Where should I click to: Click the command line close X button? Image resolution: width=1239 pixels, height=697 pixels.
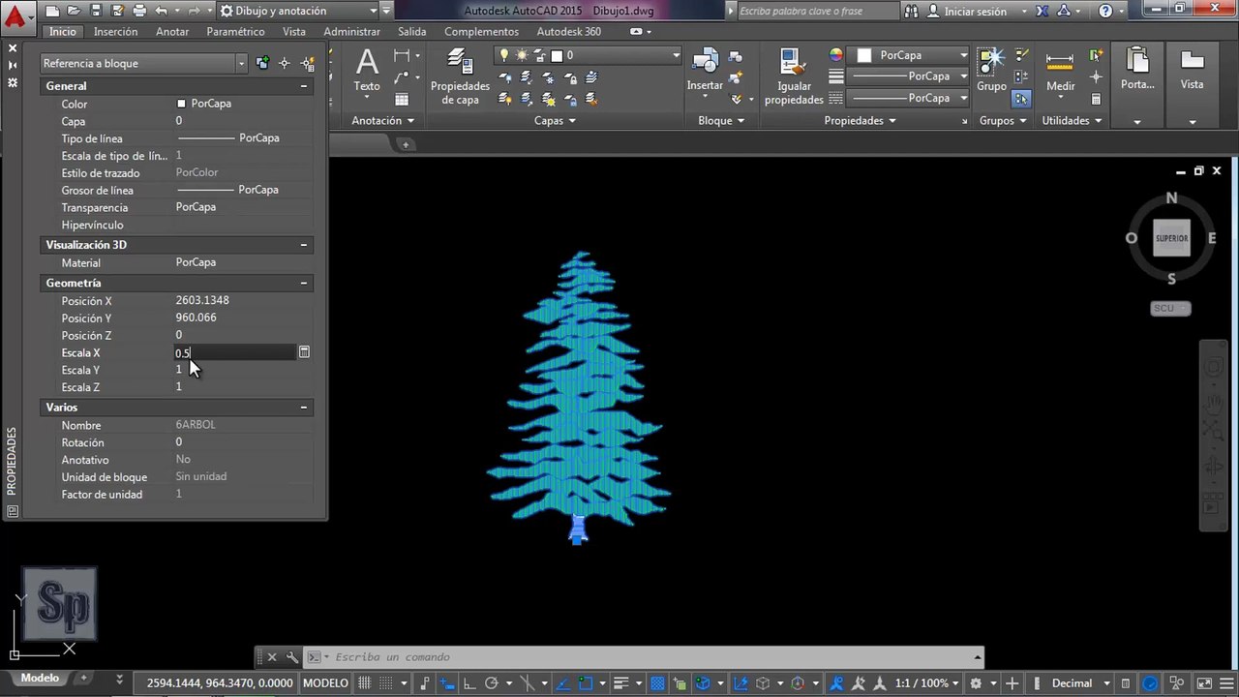[272, 657]
